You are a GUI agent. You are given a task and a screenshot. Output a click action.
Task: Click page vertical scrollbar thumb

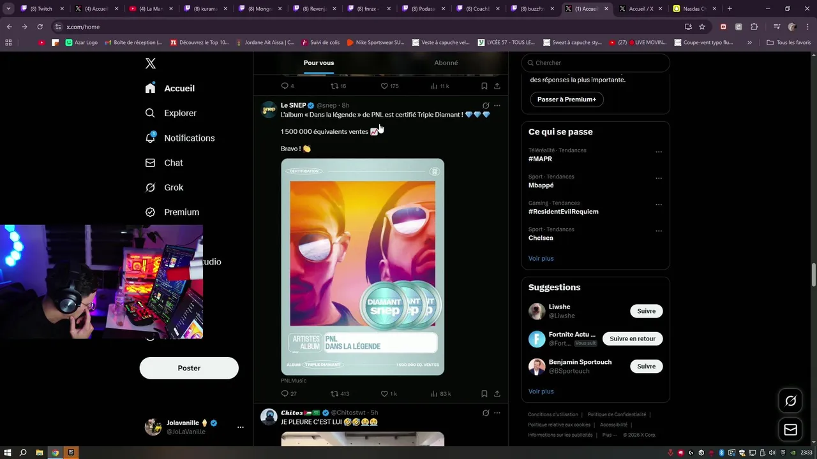coord(813,275)
